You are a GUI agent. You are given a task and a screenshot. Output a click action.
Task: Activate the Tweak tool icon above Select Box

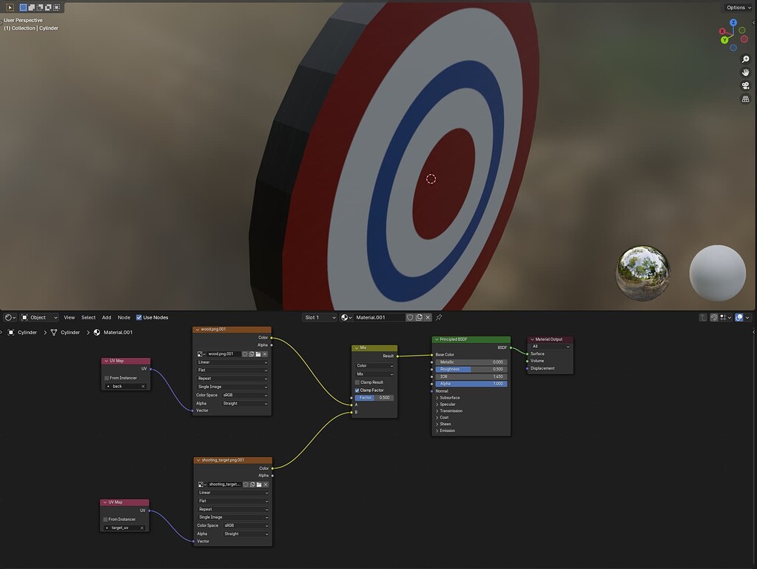coord(10,7)
